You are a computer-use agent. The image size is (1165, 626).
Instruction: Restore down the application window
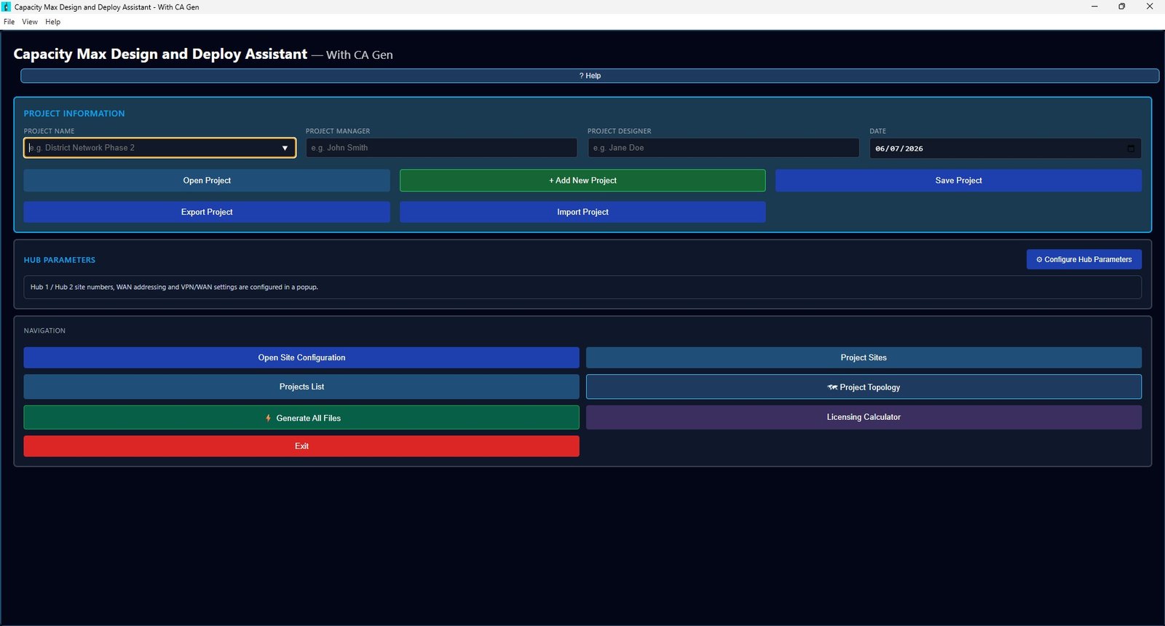[x=1122, y=7]
